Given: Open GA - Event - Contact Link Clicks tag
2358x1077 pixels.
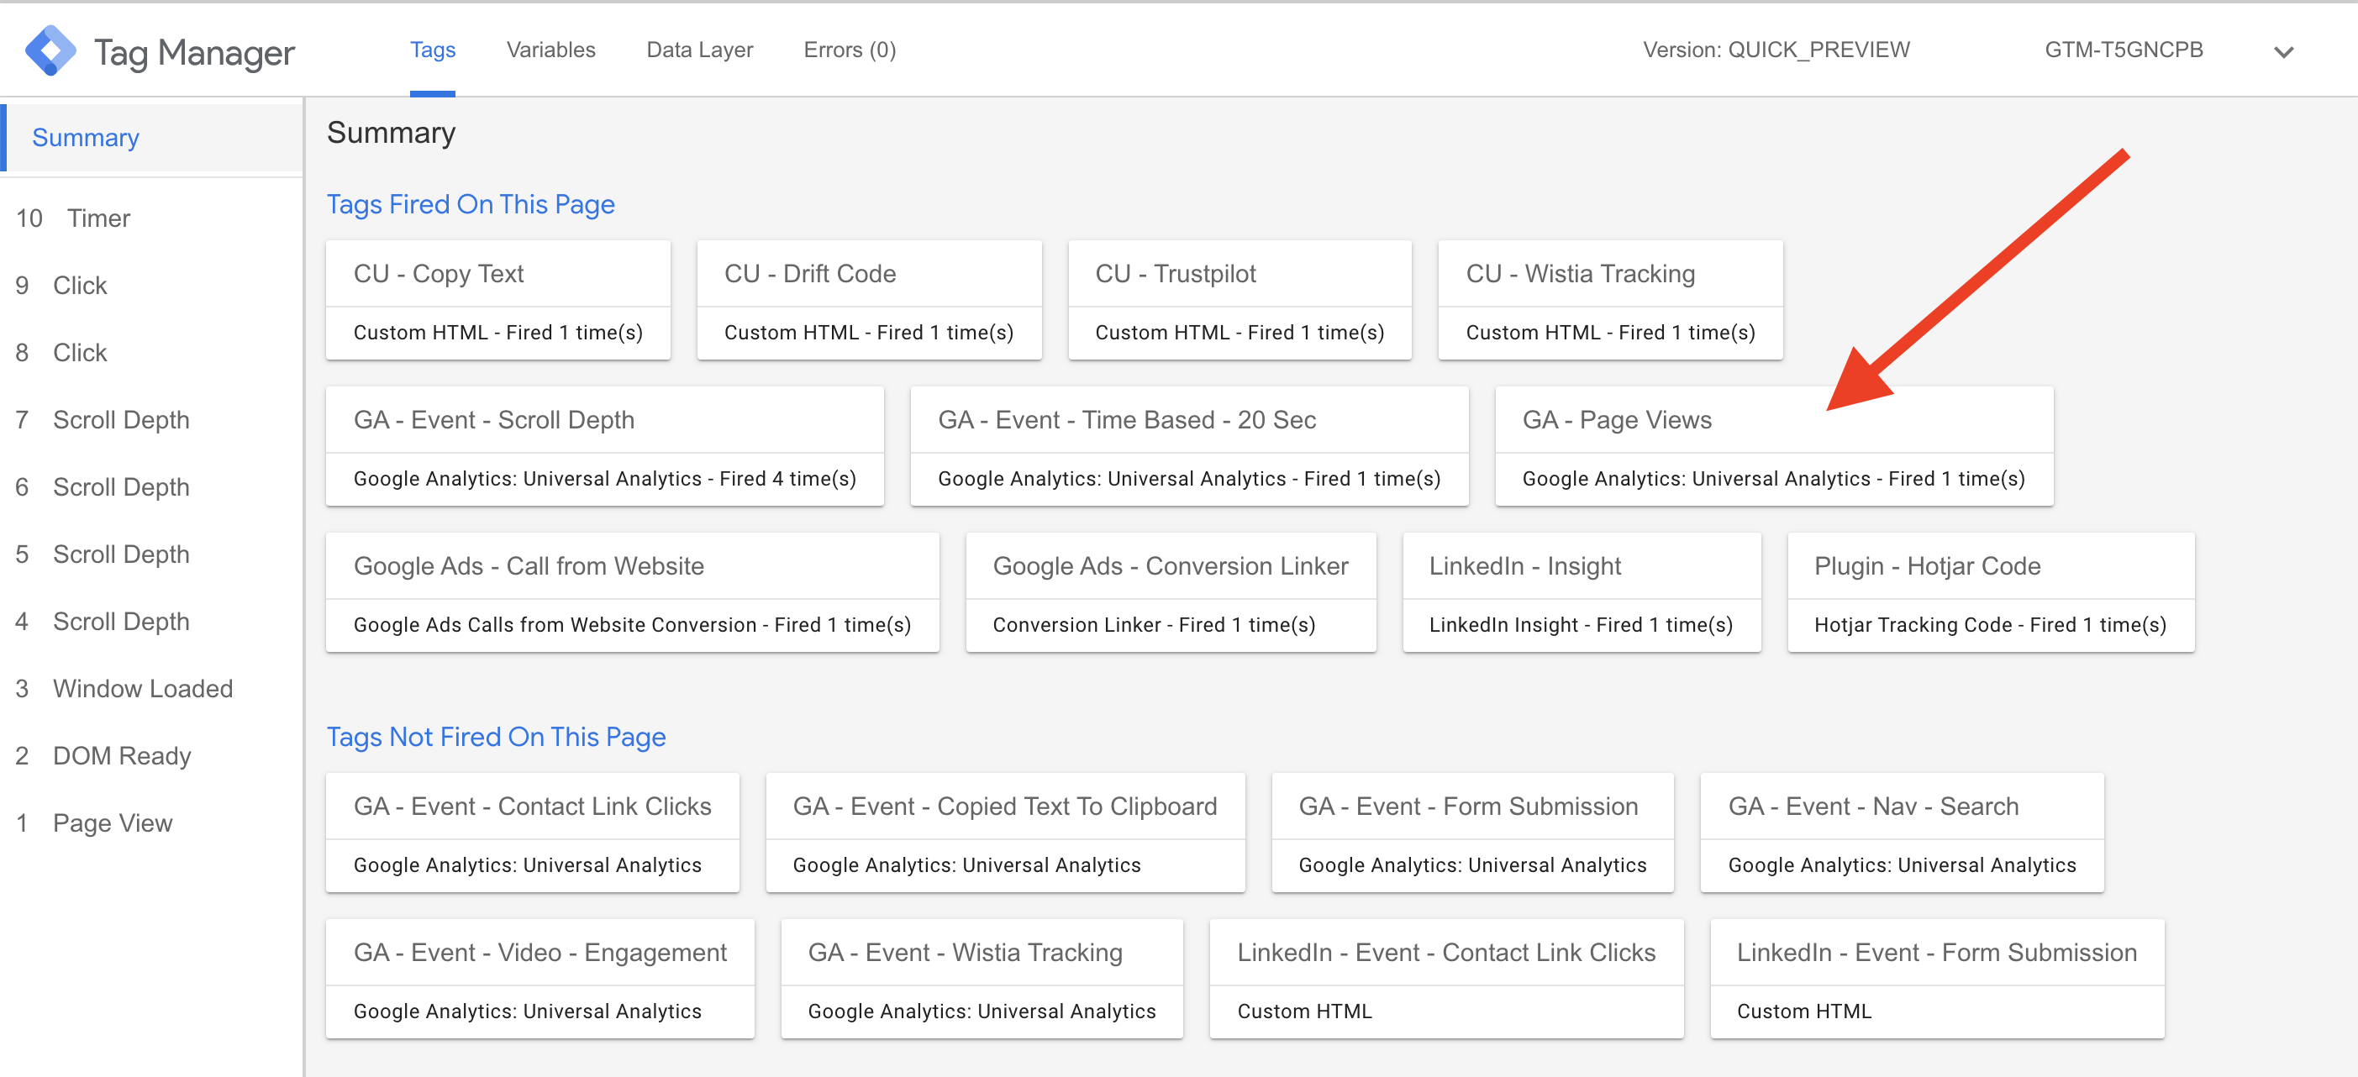Looking at the screenshot, I should point(533,833).
